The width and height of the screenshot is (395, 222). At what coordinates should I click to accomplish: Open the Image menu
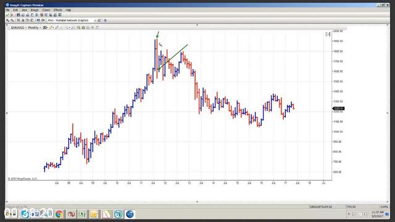pyautogui.click(x=35, y=10)
